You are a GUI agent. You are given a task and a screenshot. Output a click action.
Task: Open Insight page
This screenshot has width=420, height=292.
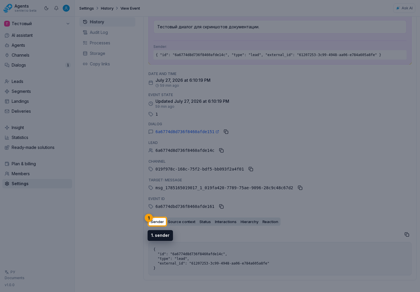point(37,128)
